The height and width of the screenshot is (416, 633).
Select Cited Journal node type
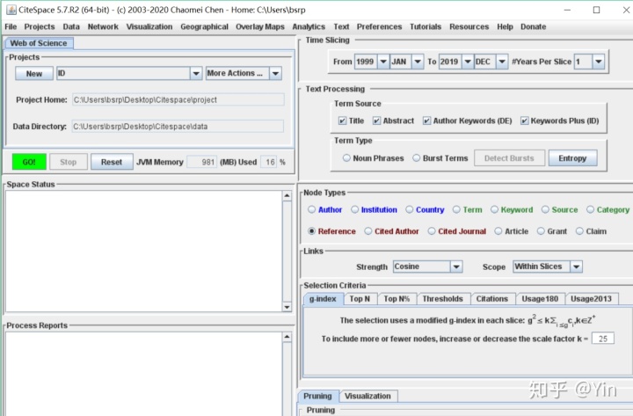(x=432, y=231)
